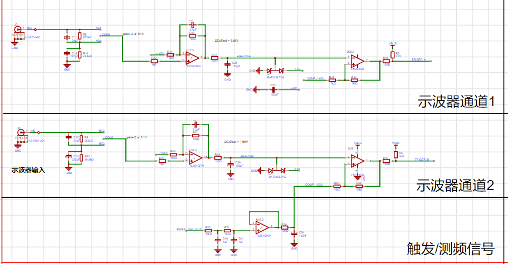This screenshot has height=264, width=508.
Task: Select resistor R19 100Ω symbol
Action: [x=386, y=161]
